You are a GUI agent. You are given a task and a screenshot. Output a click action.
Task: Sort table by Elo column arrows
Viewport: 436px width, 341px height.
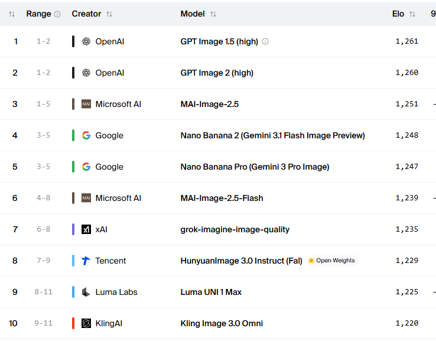coord(412,14)
